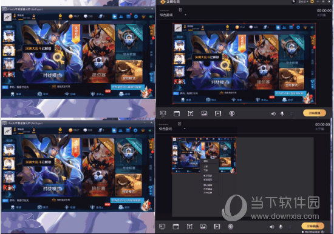Expand 综合游戏 category dropdown in lower panel
Viewport: 334px width, 234px height.
pyautogui.click(x=185, y=129)
